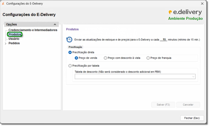Select the Preço de franquia option
The image size is (209, 126).
pos(148,58)
